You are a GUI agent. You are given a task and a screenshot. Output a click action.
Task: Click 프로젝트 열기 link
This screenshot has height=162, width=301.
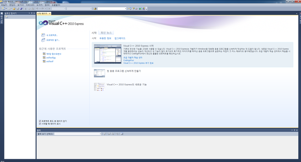coord(53,40)
